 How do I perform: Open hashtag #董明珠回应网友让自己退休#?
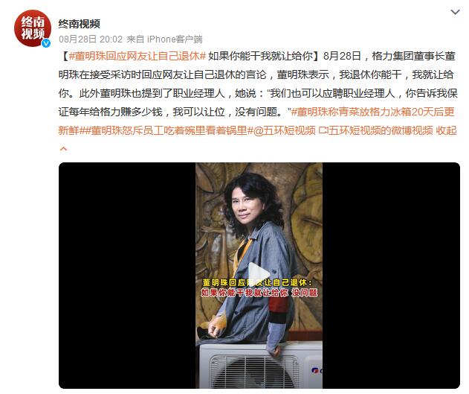[138, 56]
